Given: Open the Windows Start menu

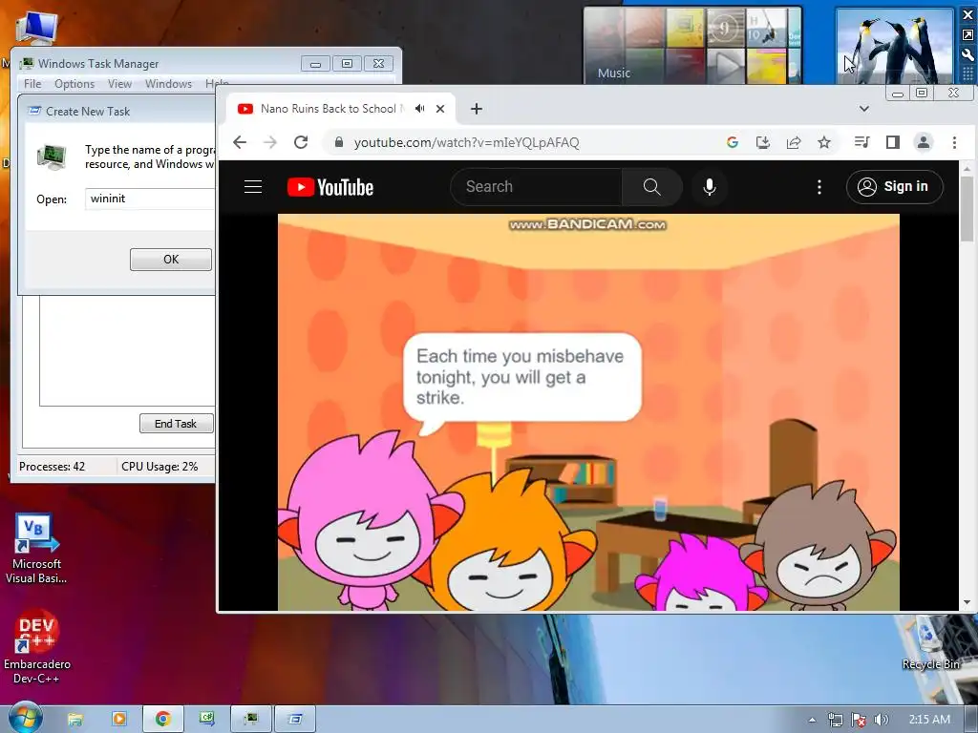Looking at the screenshot, I should 25,719.
